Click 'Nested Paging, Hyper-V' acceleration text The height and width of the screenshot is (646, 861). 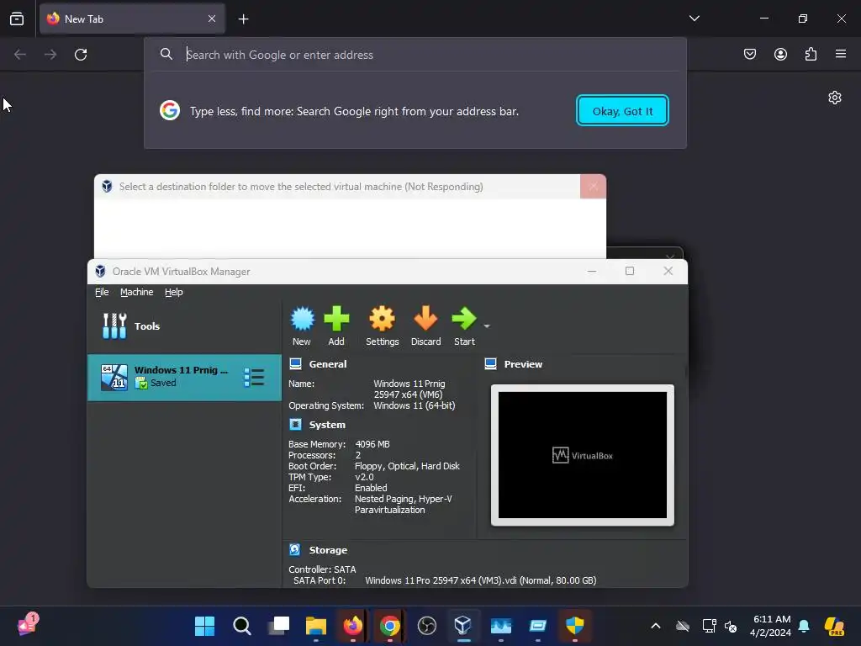[403, 499]
